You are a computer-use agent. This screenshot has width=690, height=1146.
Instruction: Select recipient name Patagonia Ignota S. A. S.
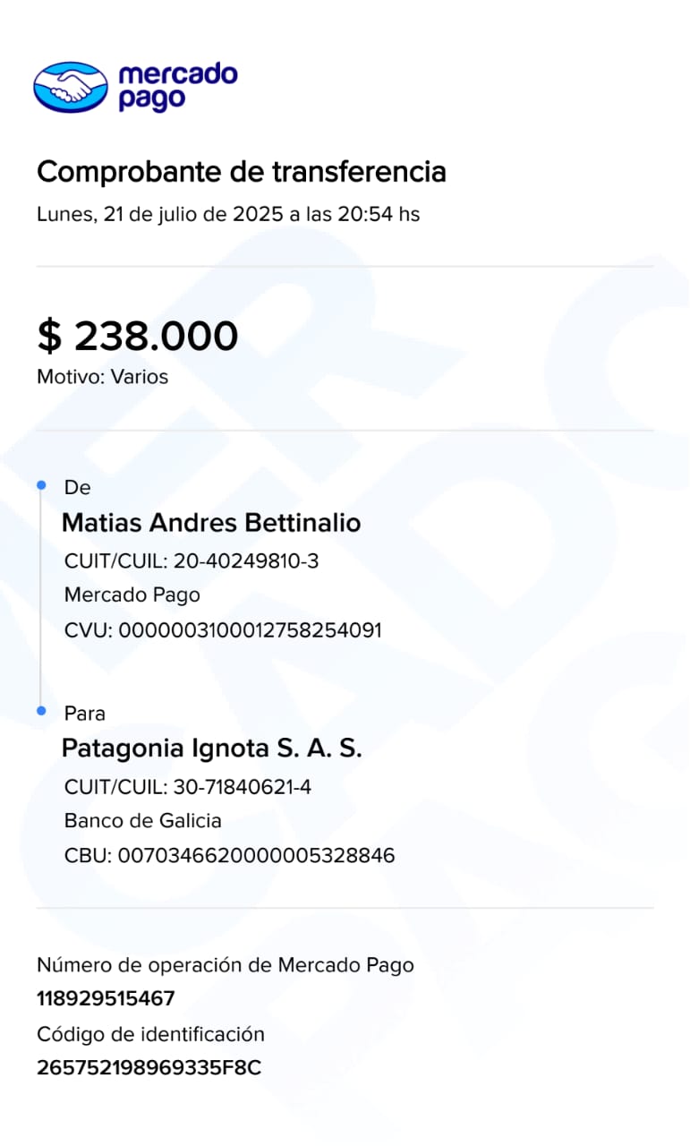[x=212, y=748]
